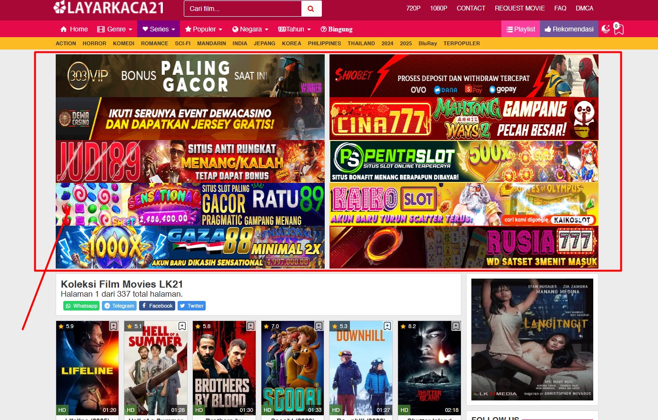Choose the INDIA category
The image size is (658, 420).
click(240, 43)
